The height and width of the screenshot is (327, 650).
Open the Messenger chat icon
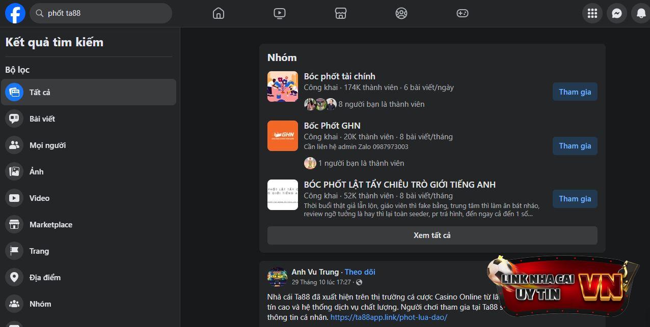tap(617, 13)
